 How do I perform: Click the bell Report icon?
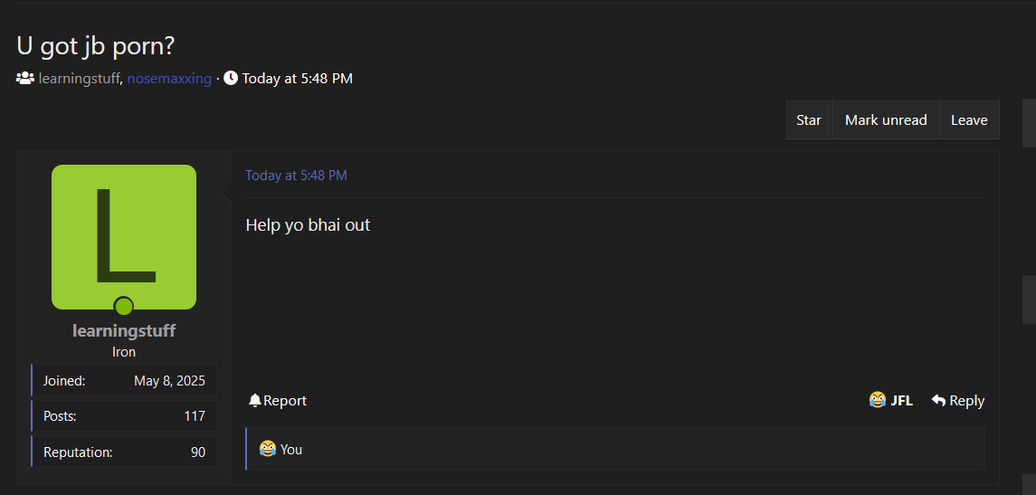(x=255, y=401)
